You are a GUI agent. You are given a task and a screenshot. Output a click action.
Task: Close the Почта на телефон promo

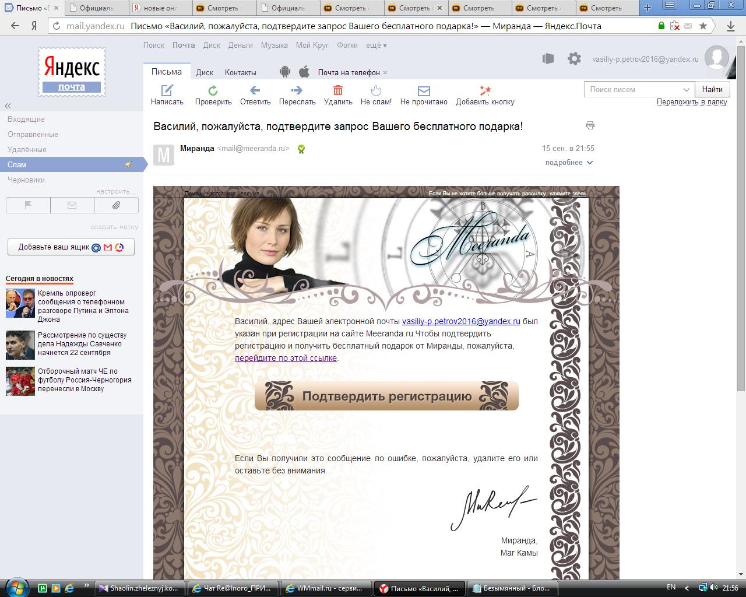[385, 73]
